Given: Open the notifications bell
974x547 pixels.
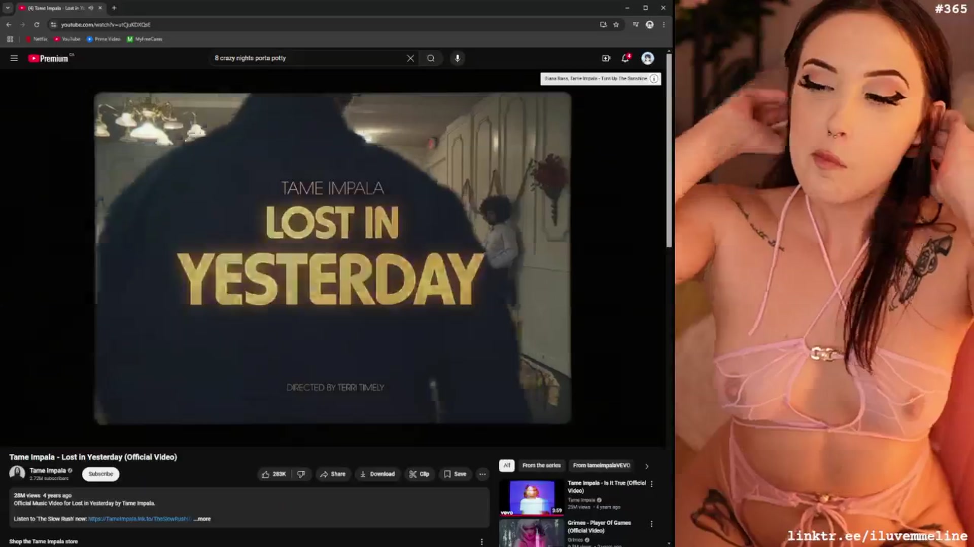Looking at the screenshot, I should [626, 58].
